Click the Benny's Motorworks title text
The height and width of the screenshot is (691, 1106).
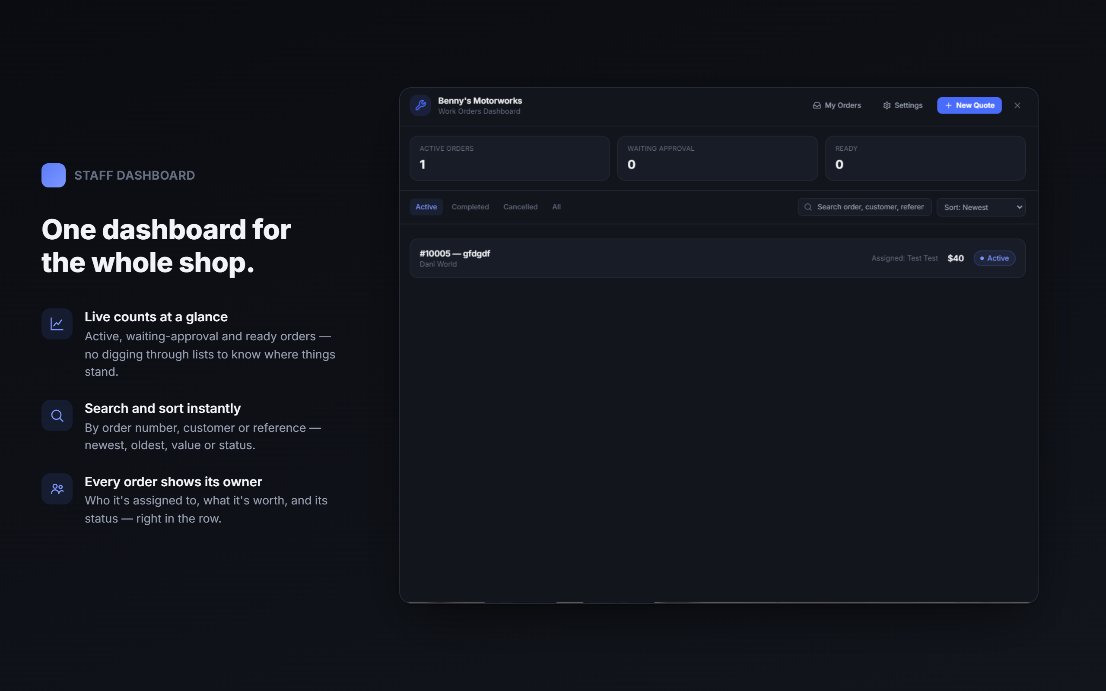click(480, 101)
